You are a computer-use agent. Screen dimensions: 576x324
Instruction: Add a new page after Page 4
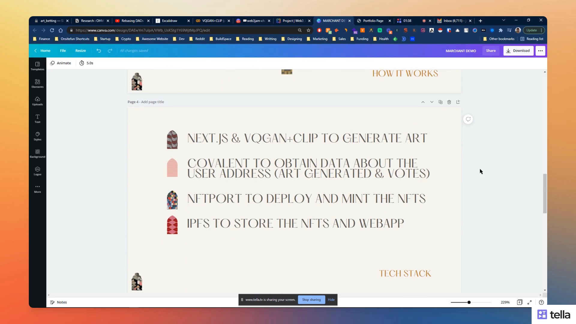coord(458,102)
